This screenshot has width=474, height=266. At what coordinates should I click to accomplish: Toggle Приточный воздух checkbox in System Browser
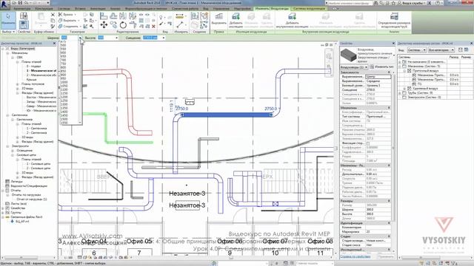[410, 71]
